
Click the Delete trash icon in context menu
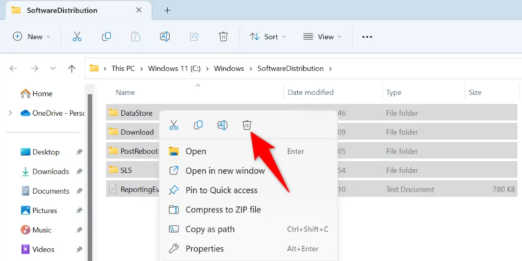pyautogui.click(x=247, y=125)
